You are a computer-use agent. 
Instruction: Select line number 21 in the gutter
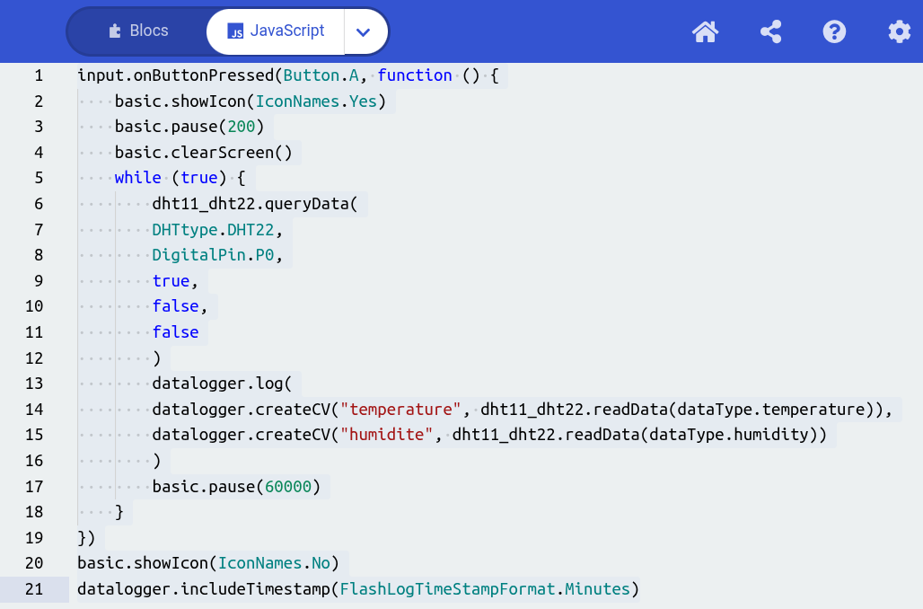(x=35, y=589)
